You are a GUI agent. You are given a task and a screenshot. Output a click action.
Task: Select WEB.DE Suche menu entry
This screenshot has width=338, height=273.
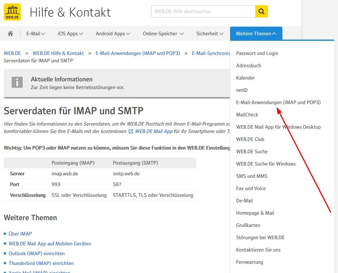pyautogui.click(x=252, y=151)
